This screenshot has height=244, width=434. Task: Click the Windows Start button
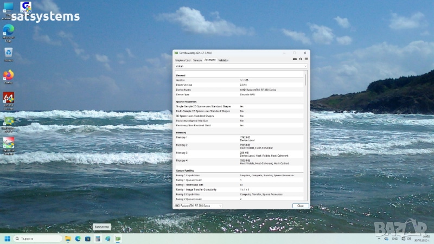tap(8, 239)
